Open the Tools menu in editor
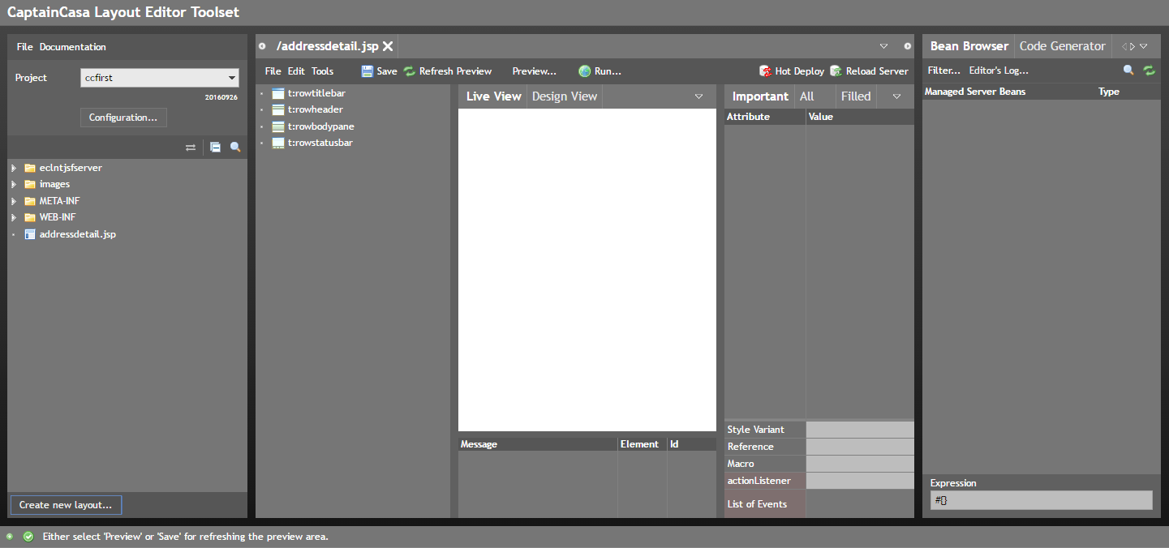1169x548 pixels. tap(322, 71)
